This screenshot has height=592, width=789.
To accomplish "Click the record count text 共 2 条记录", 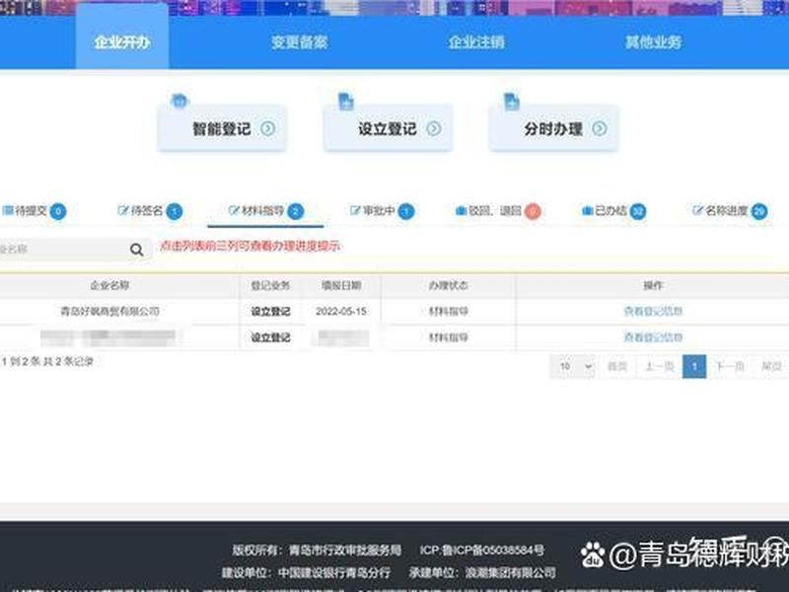I will (68, 361).
